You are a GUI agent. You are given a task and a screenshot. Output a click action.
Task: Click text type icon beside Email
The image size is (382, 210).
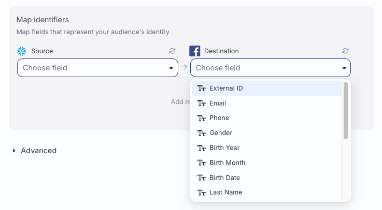pyautogui.click(x=202, y=103)
